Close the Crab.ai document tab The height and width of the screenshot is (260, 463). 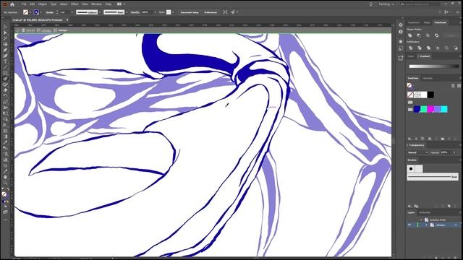67,19
